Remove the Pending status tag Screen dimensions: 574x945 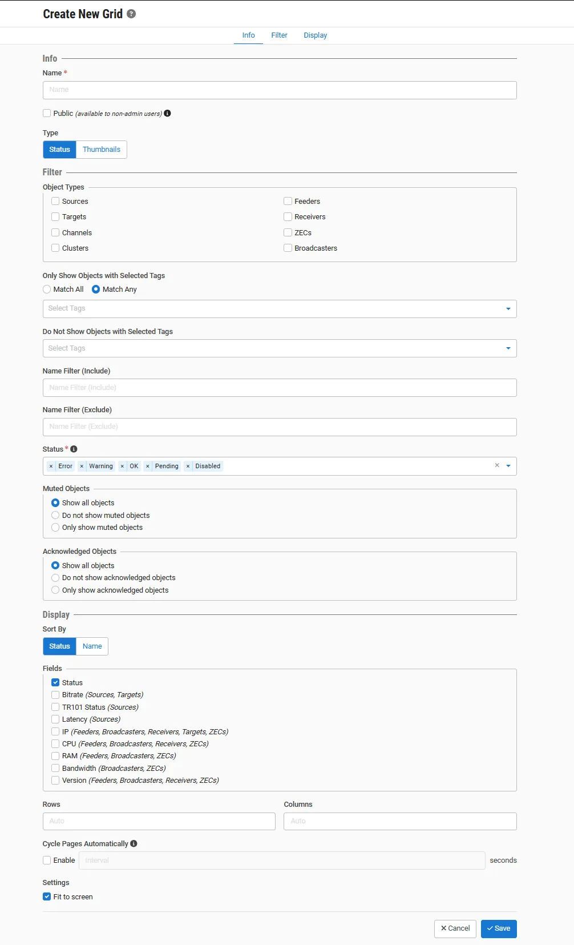(x=148, y=466)
